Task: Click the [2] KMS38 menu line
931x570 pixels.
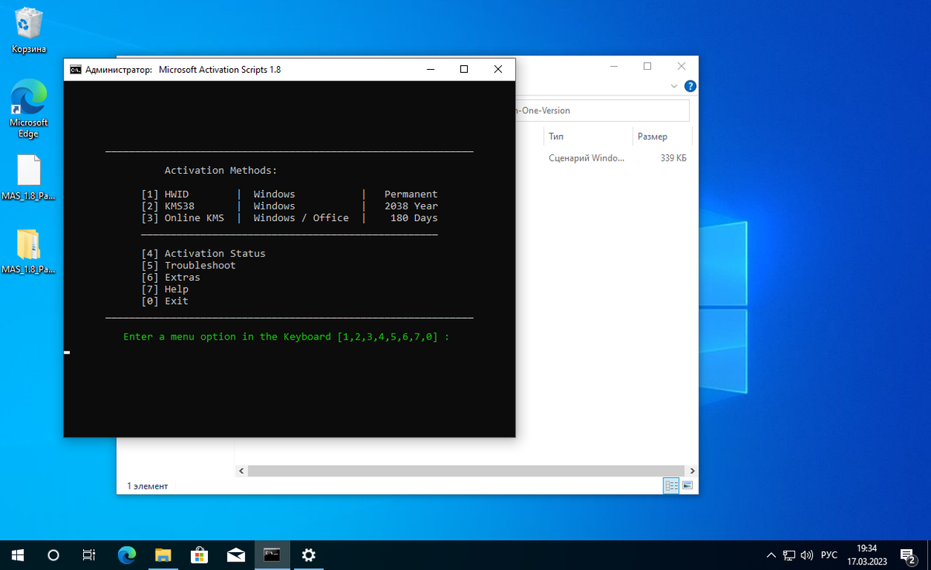Action: tap(289, 206)
